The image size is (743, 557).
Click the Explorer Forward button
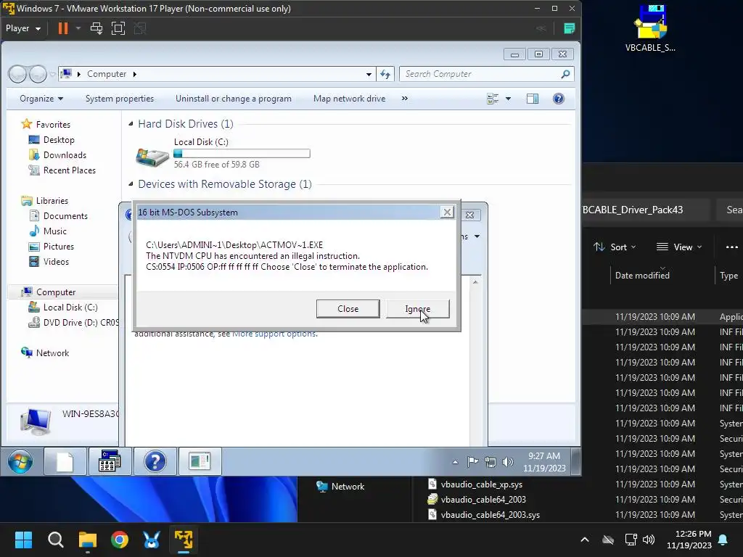click(x=38, y=74)
